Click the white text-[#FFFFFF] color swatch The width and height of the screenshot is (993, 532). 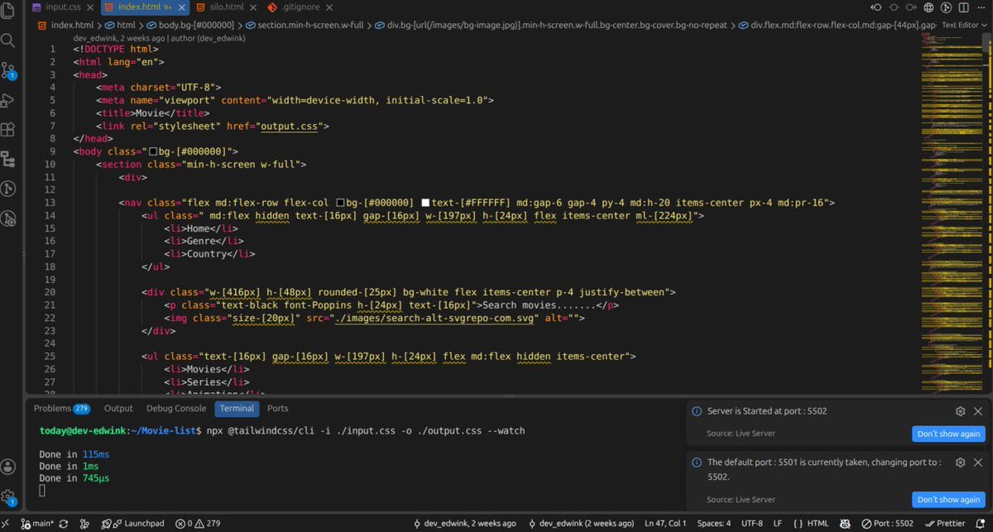[425, 203]
